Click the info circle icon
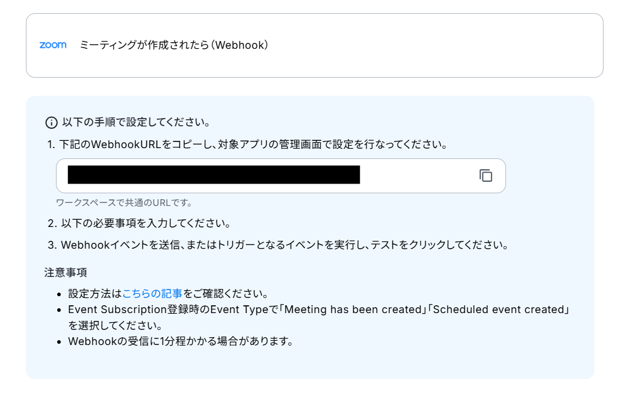The height and width of the screenshot is (407, 630). [51, 123]
